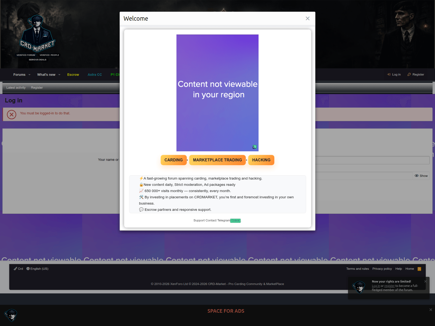435x326 pixels.
Task: Open the Home footer link
Action: pos(410,269)
